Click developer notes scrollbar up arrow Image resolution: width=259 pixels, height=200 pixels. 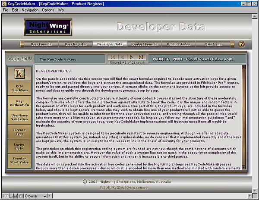[x=243, y=67]
